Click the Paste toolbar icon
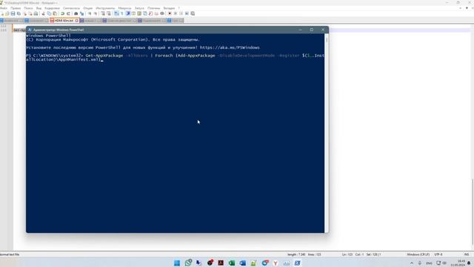The width and height of the screenshot is (474, 267). [x=55, y=13]
